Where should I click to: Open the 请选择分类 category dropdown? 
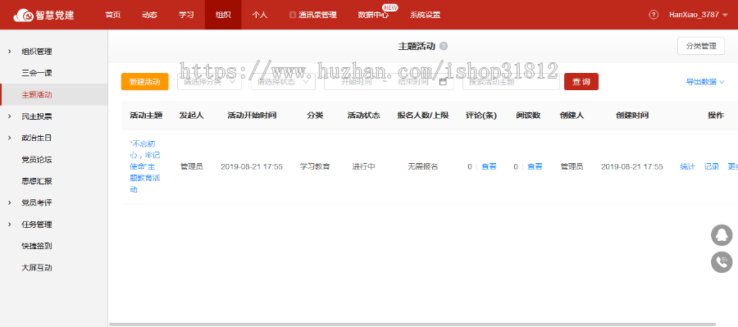(x=209, y=81)
